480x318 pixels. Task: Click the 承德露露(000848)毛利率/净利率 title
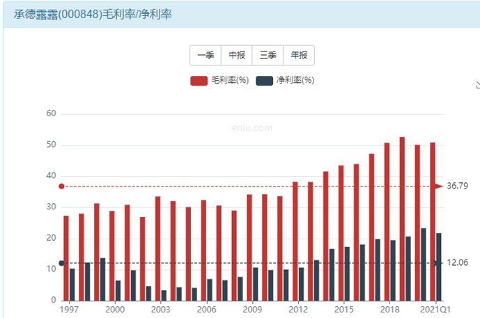93,15
